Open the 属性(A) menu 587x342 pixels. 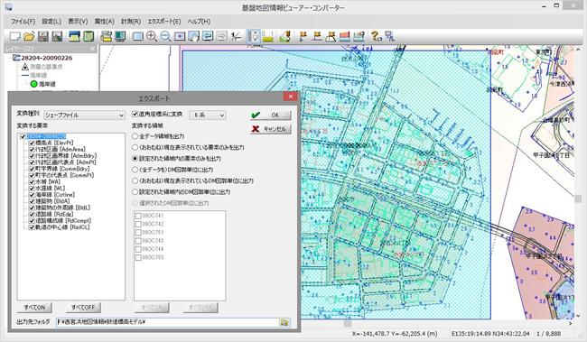[105, 22]
